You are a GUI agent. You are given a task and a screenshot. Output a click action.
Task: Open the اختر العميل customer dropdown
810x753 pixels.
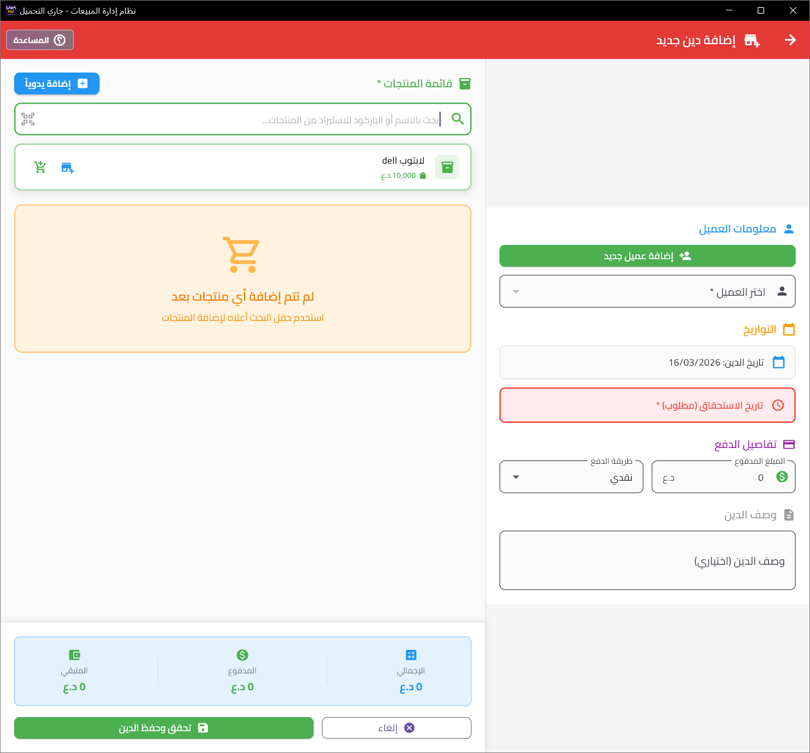click(647, 291)
